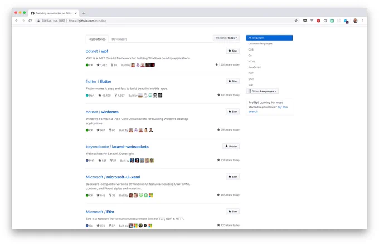Star the dotnet/winforms repository

(232, 112)
